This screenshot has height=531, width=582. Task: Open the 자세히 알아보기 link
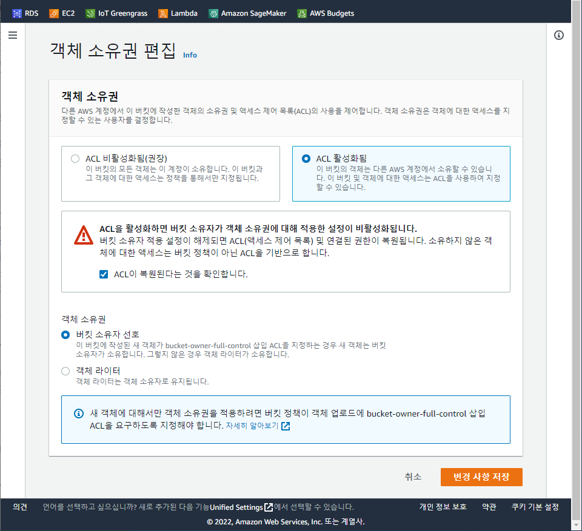[252, 426]
